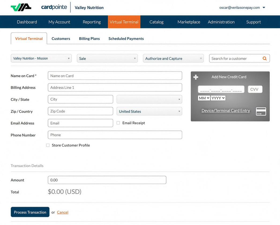The width and height of the screenshot is (280, 225).
Task: Open the Sale transaction type dropdown
Action: pos(107,58)
